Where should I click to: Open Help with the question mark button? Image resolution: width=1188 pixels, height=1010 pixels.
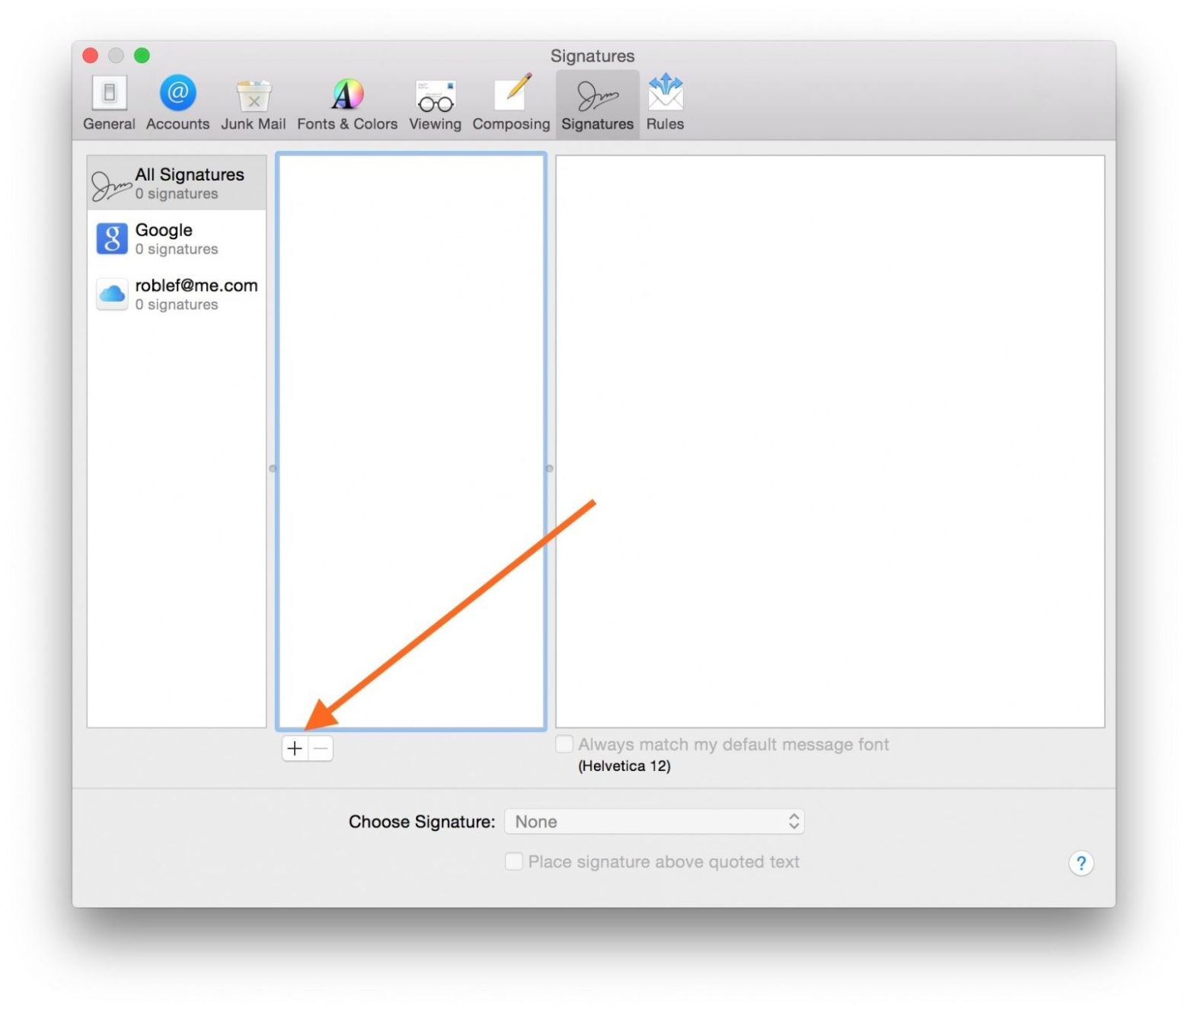coord(1081,863)
